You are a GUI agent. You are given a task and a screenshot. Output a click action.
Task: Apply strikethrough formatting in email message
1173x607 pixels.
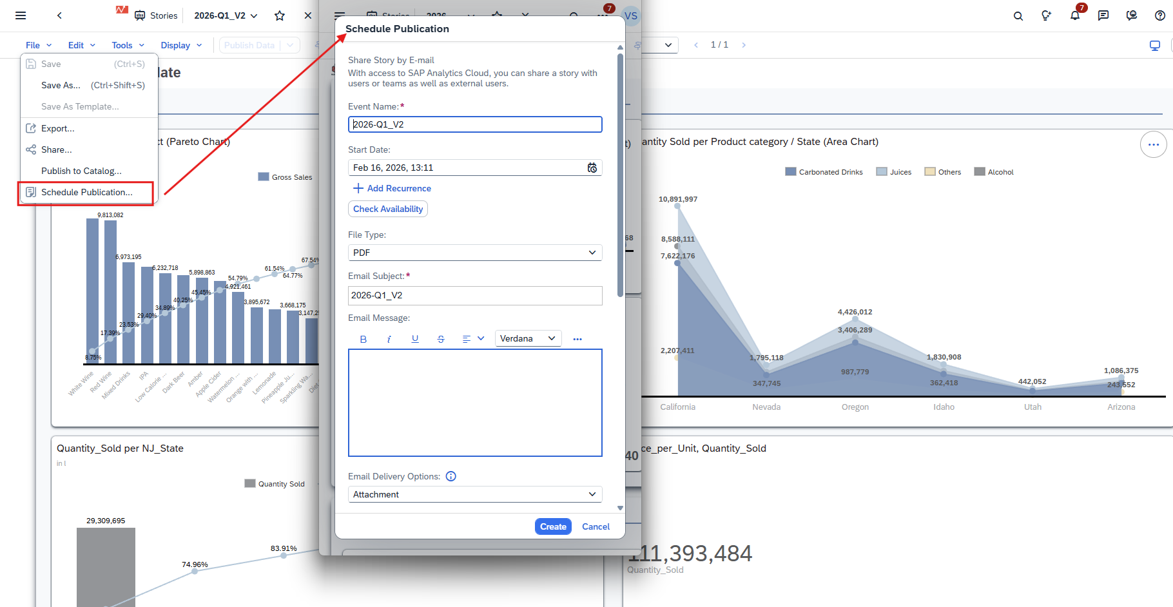[441, 339]
